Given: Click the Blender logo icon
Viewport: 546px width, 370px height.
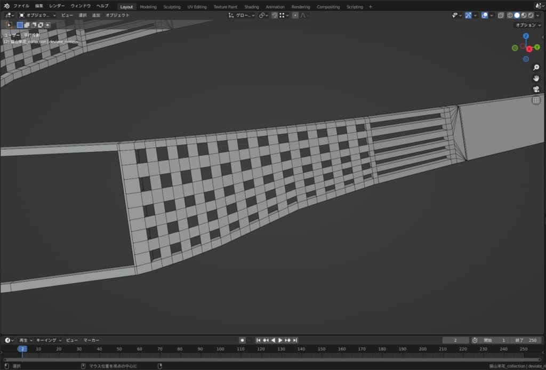Looking at the screenshot, I should [x=6, y=6].
